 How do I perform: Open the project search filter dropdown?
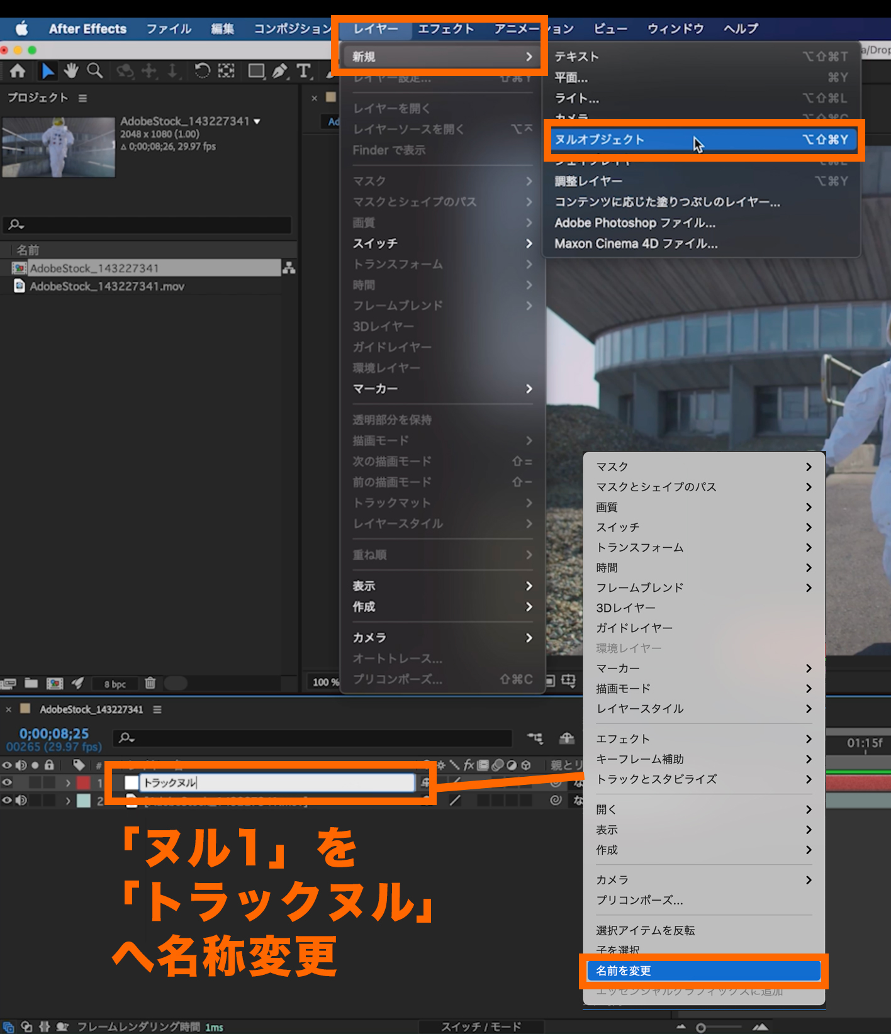(16, 225)
